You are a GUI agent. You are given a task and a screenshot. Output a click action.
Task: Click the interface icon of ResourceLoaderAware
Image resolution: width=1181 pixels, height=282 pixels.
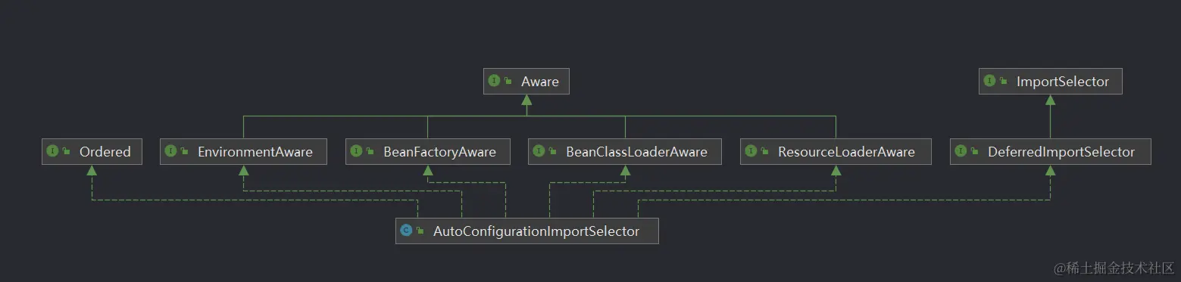[751, 151]
